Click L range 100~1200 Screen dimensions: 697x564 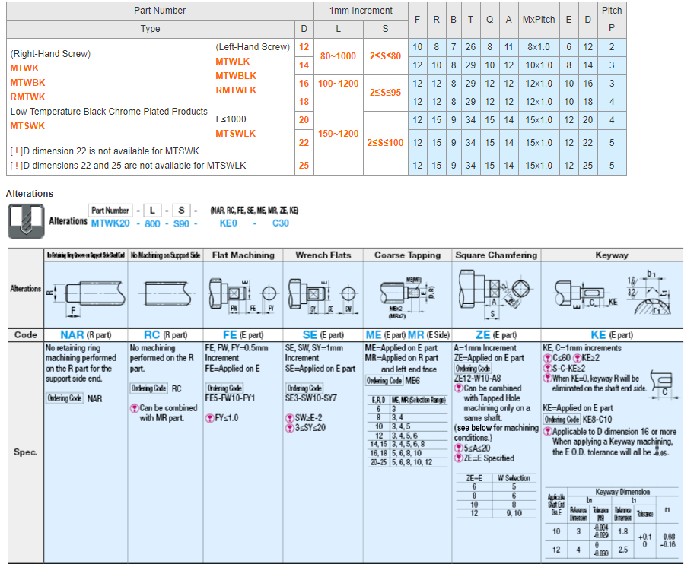pyautogui.click(x=339, y=84)
